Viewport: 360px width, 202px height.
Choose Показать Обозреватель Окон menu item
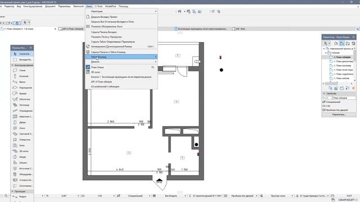point(121,26)
